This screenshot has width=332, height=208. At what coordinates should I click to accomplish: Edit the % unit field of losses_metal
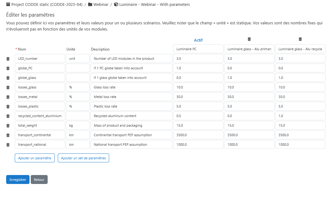pyautogui.click(x=78, y=97)
